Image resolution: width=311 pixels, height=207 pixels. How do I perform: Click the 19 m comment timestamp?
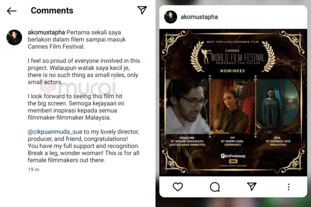coord(34,170)
